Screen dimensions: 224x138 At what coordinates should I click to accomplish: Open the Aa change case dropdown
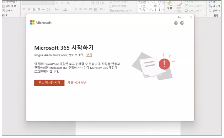(57, 9)
